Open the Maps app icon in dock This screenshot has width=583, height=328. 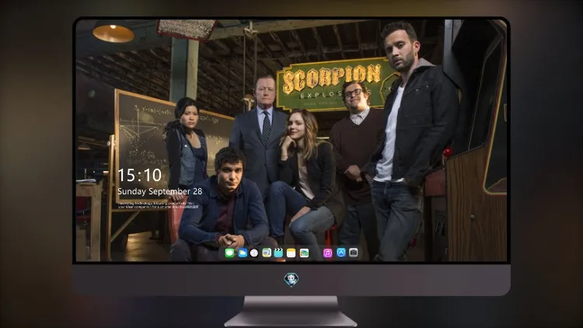pyautogui.click(x=267, y=253)
